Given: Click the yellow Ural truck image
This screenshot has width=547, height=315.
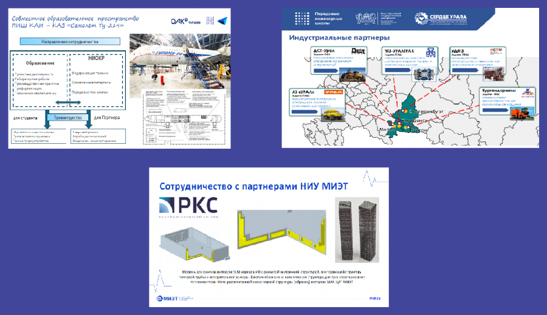Looking at the screenshot, I should pyautogui.click(x=331, y=113).
